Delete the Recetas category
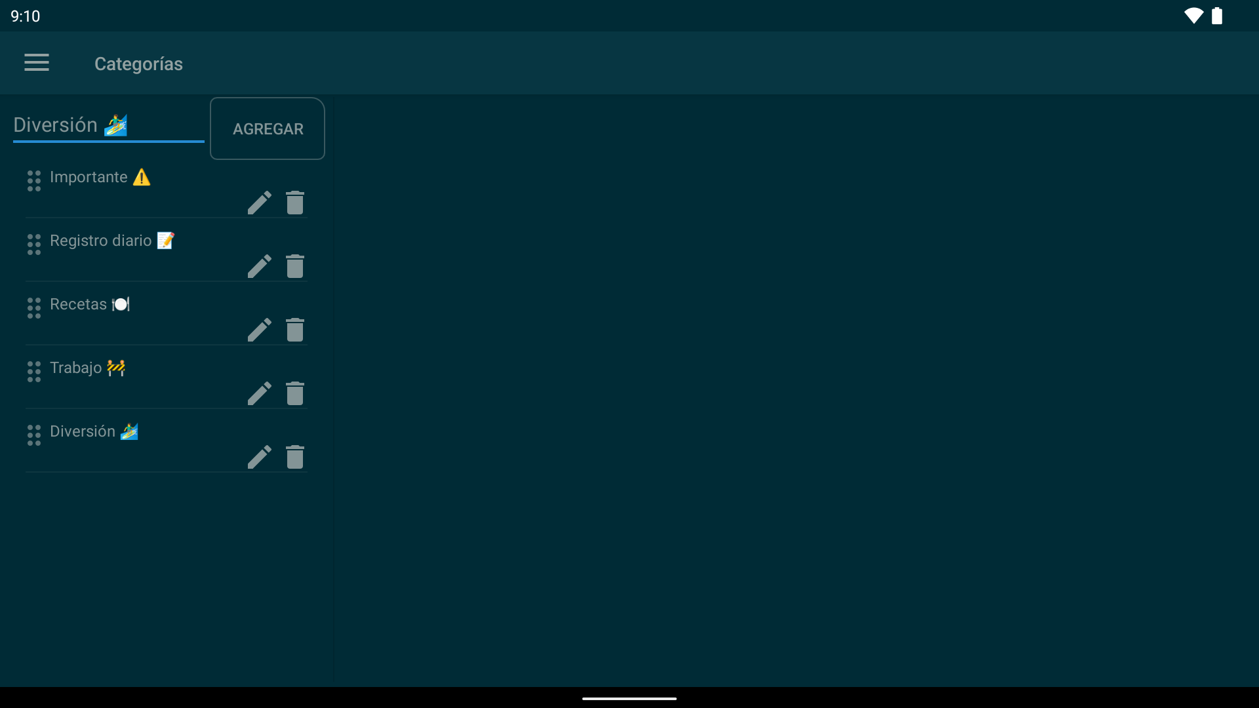The image size is (1259, 708). pos(295,330)
